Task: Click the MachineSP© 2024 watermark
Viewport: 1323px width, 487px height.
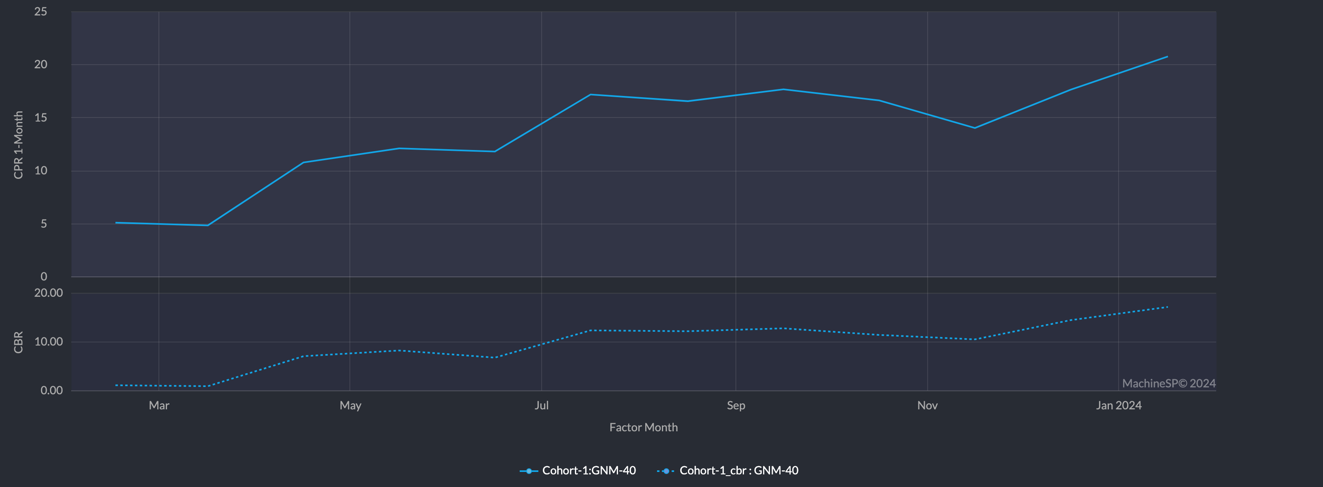Action: click(1169, 383)
